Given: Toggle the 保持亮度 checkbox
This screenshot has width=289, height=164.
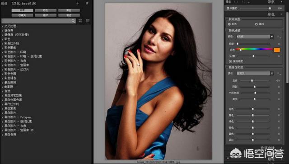Looking at the screenshot, I should click(x=230, y=61).
